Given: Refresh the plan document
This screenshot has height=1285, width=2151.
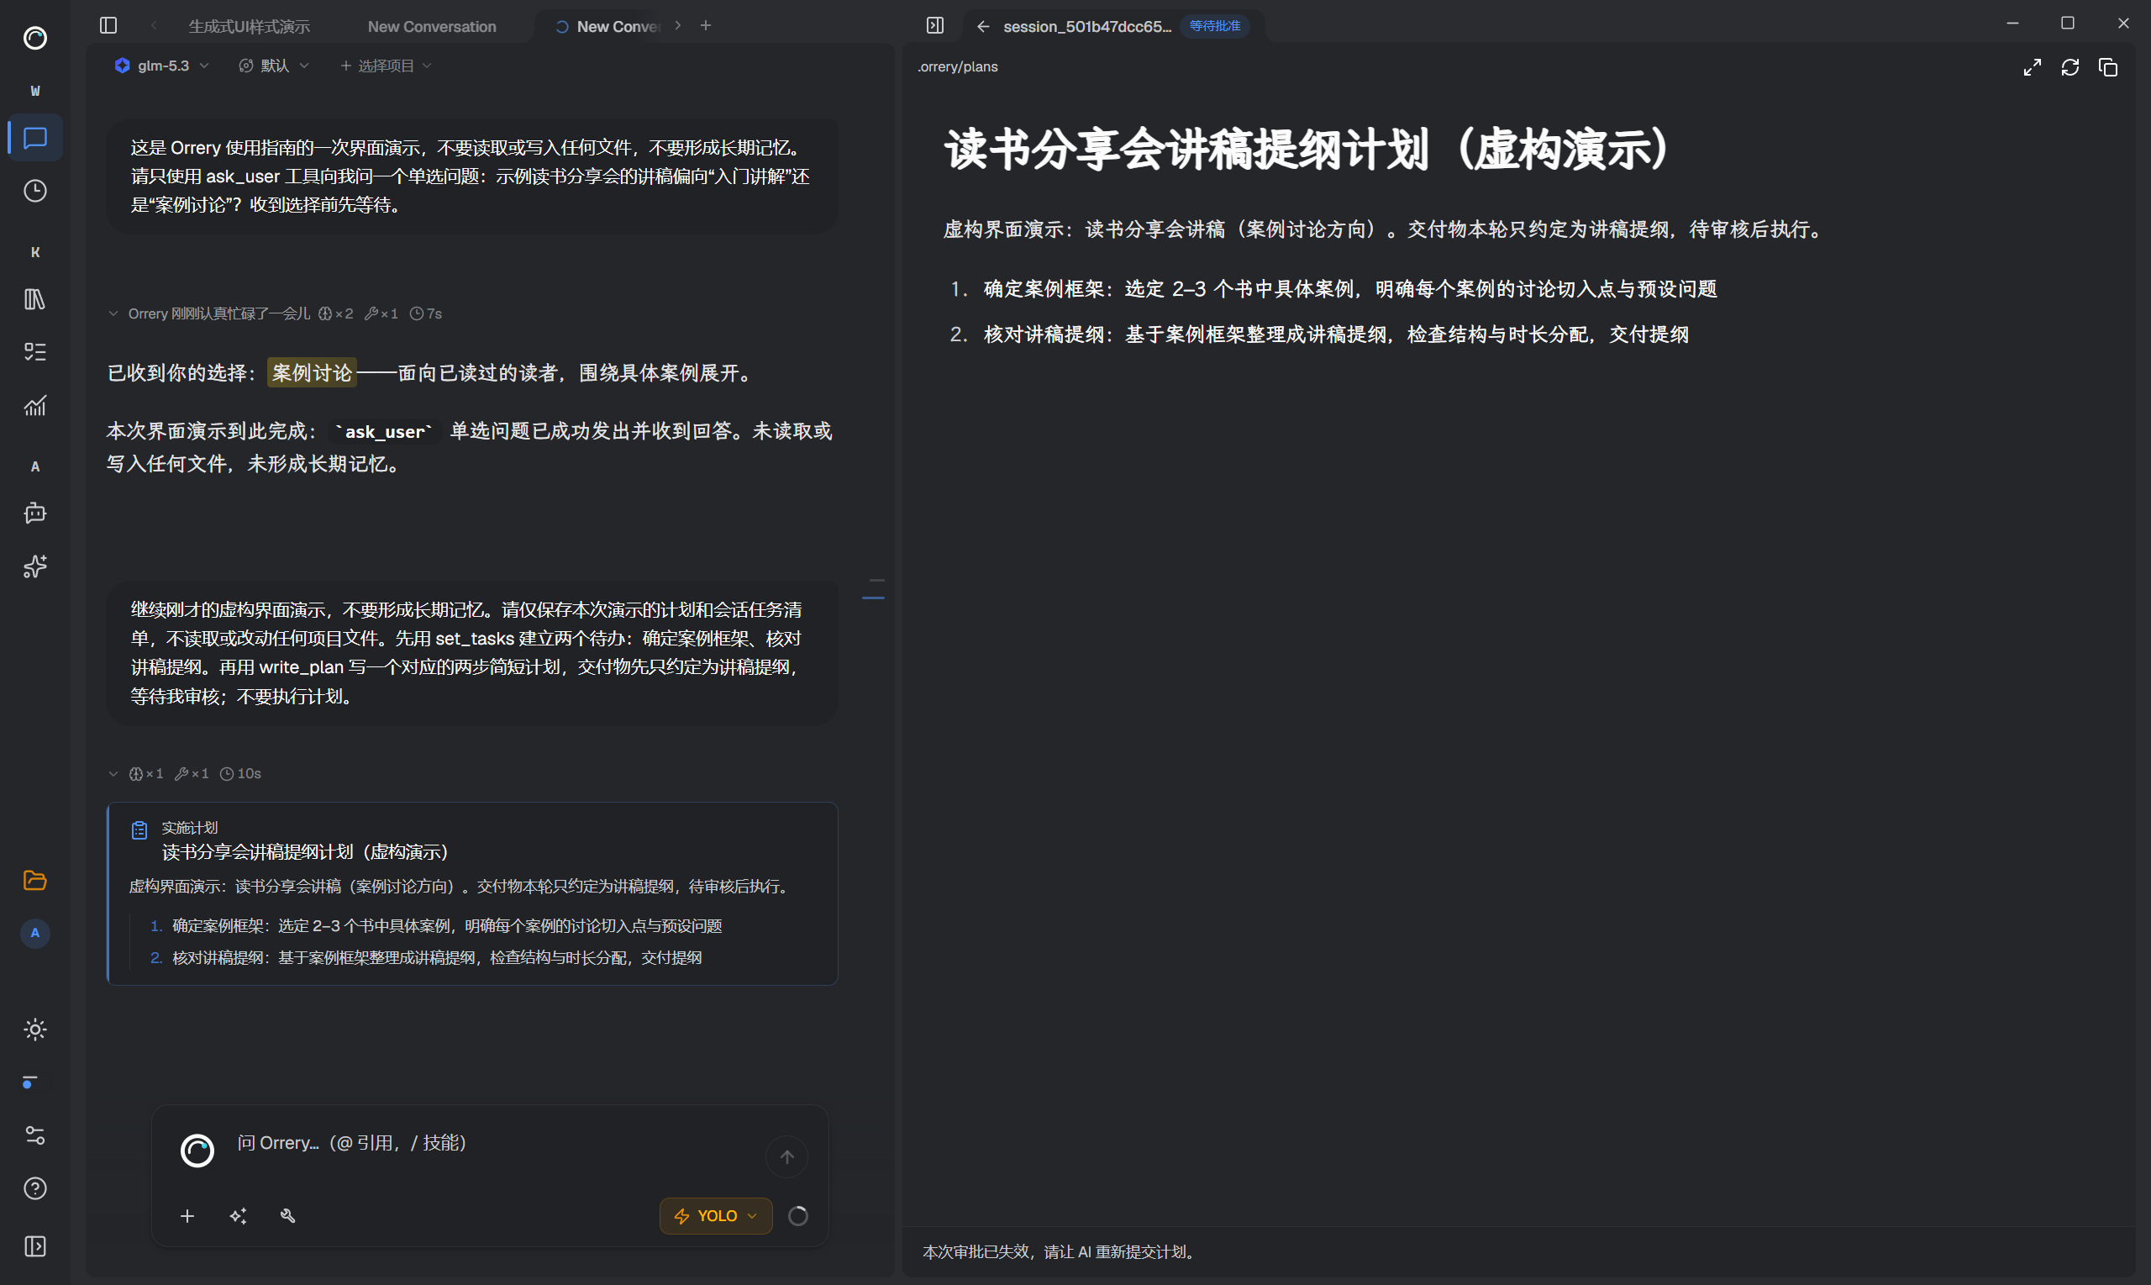Looking at the screenshot, I should (x=2070, y=66).
